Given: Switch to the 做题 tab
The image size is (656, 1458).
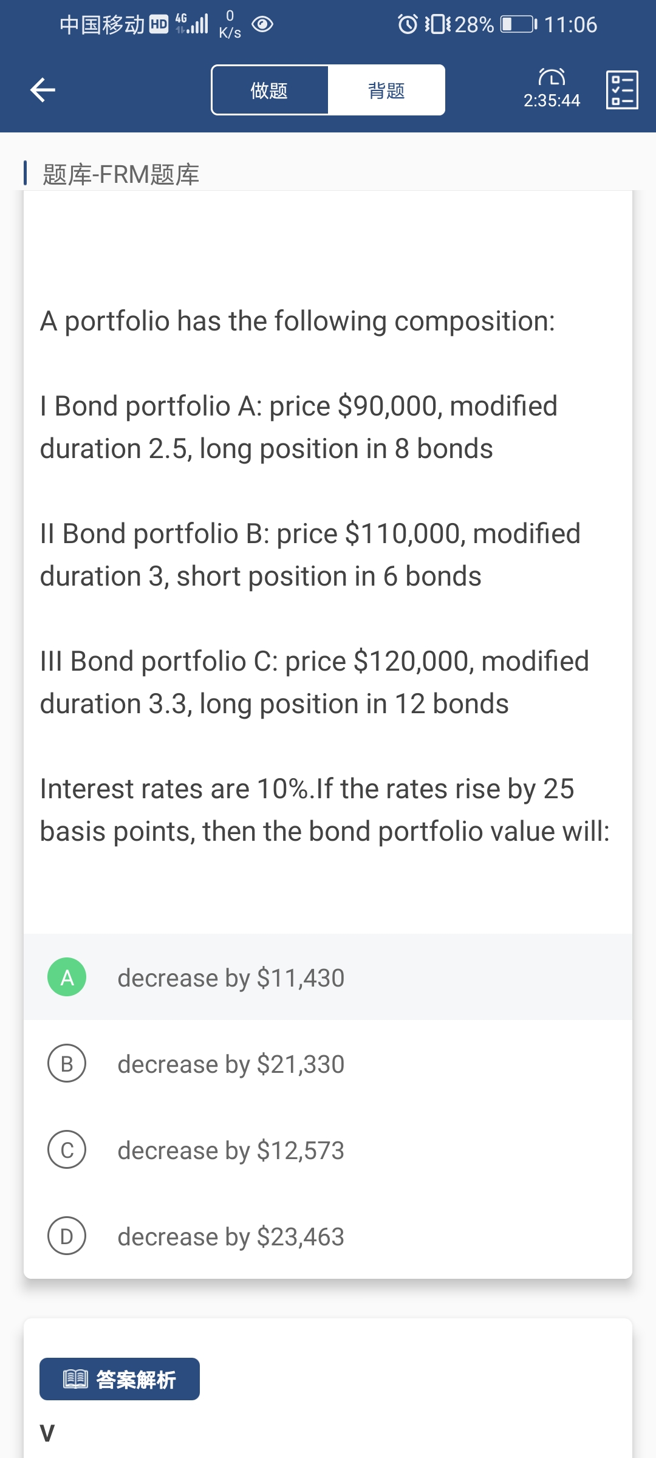Looking at the screenshot, I should [270, 91].
